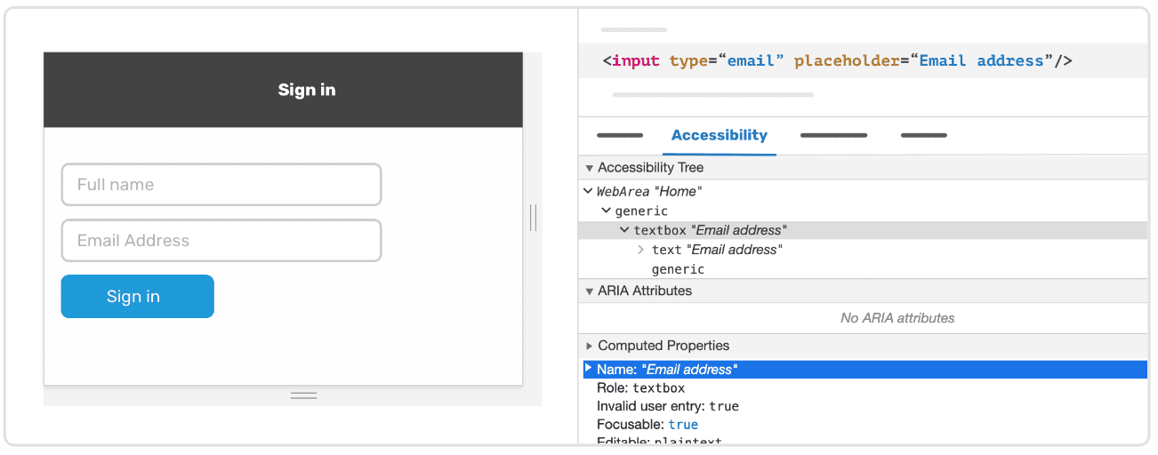Click the horizontal resize handle below the form
Image resolution: width=1158 pixels, height=455 pixels.
303,395
